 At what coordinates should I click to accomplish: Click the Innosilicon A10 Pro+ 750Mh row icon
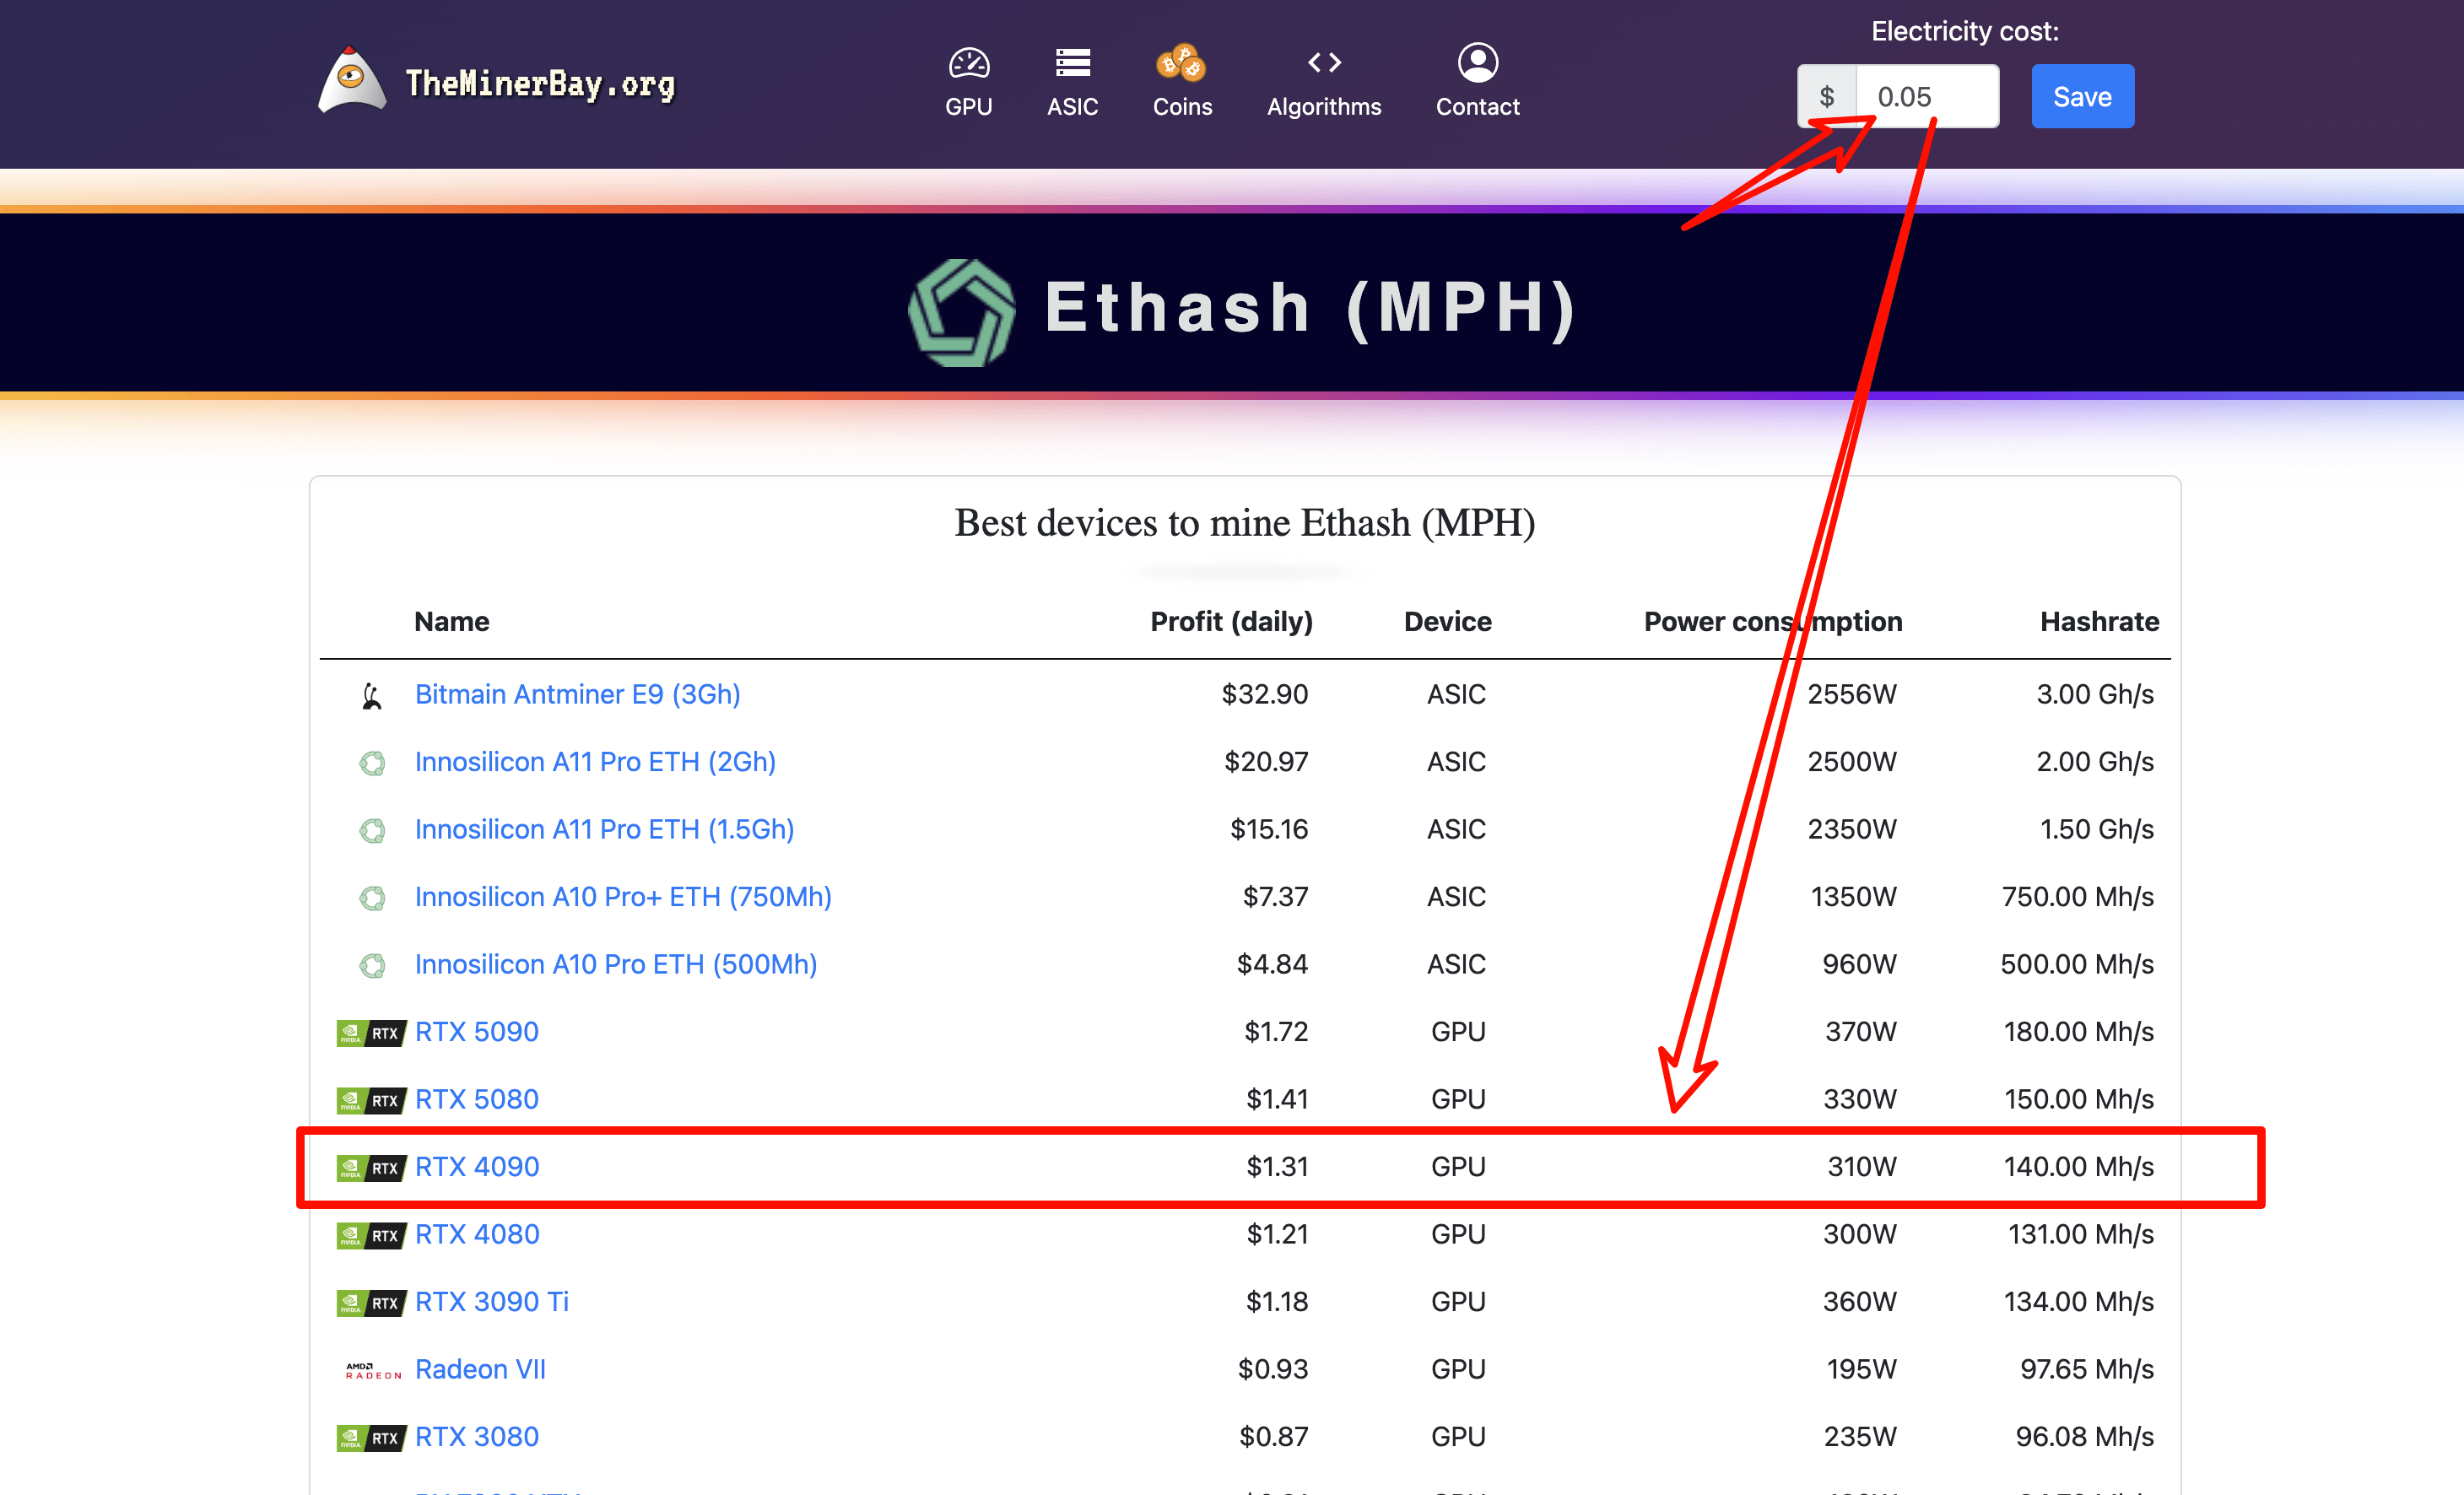[x=372, y=898]
